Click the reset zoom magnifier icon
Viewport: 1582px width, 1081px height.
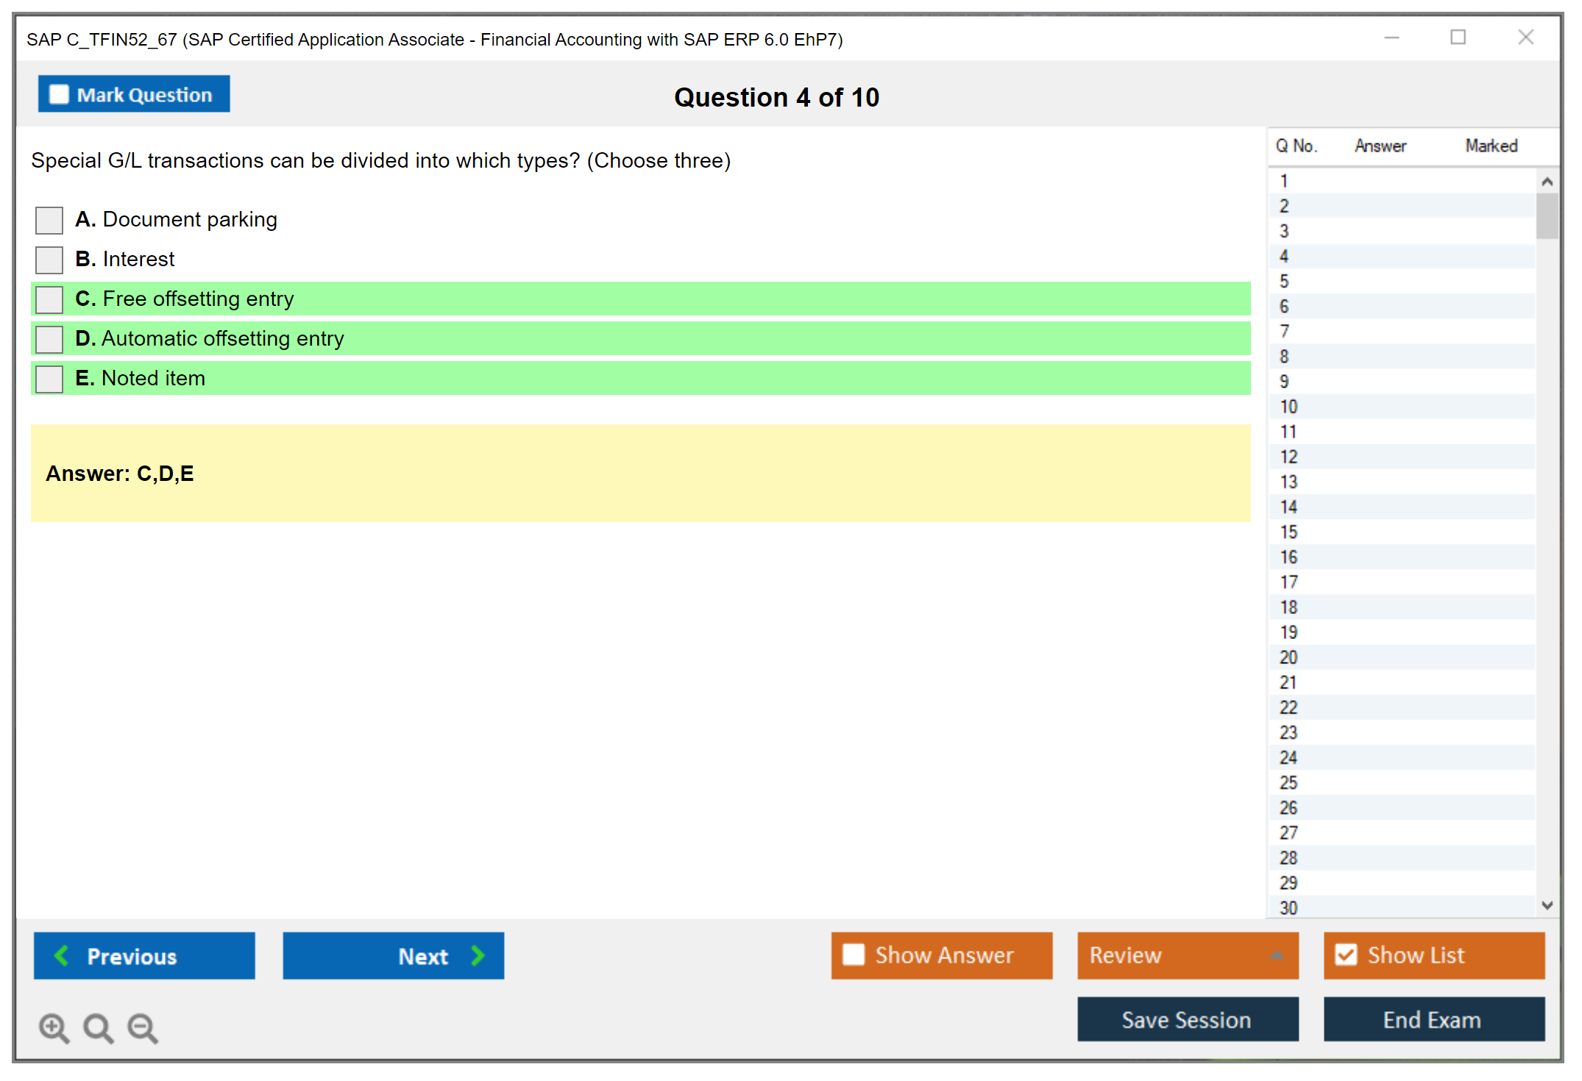pyautogui.click(x=98, y=1027)
